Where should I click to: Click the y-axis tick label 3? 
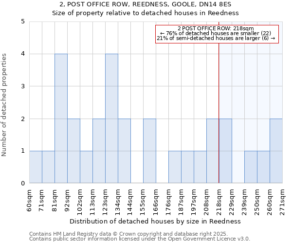click(22, 86)
